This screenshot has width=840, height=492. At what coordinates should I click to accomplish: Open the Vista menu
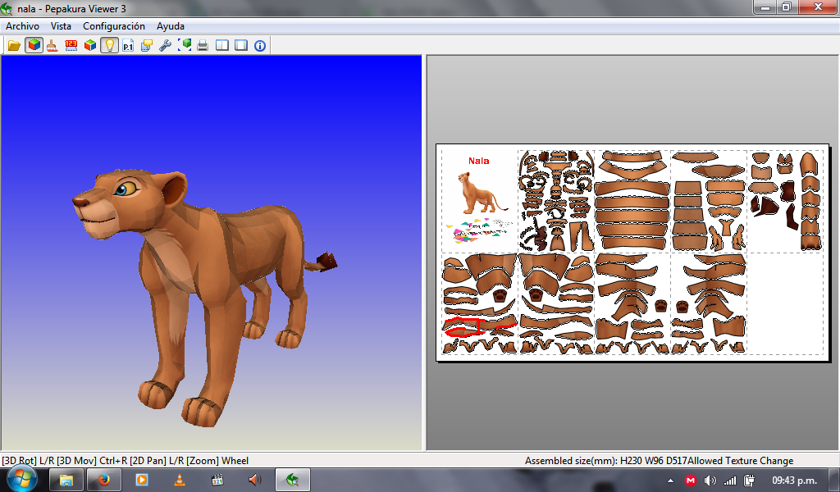[61, 25]
